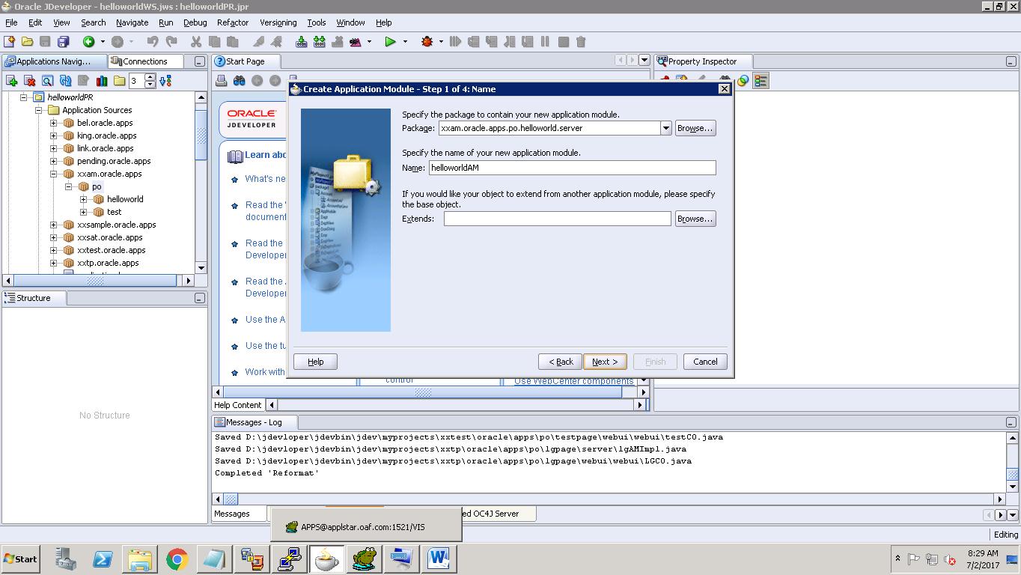
Task: Increment the navigator level stepper value
Action: point(149,76)
